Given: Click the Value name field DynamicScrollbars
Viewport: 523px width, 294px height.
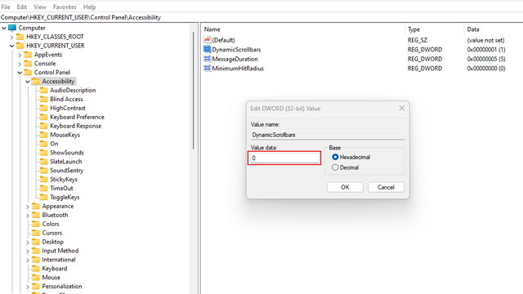Looking at the screenshot, I should pos(328,135).
